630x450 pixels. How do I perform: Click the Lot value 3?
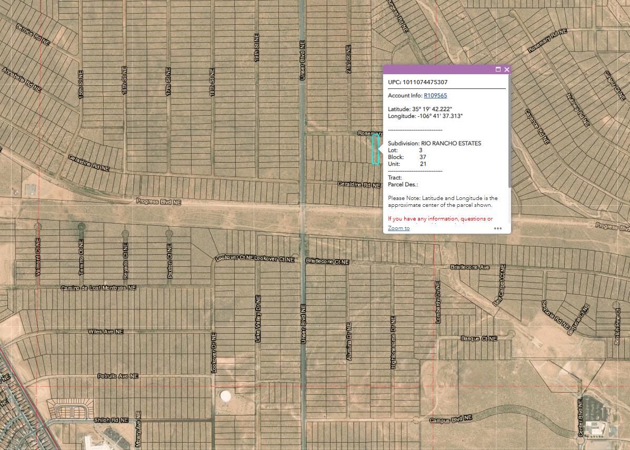pos(421,151)
